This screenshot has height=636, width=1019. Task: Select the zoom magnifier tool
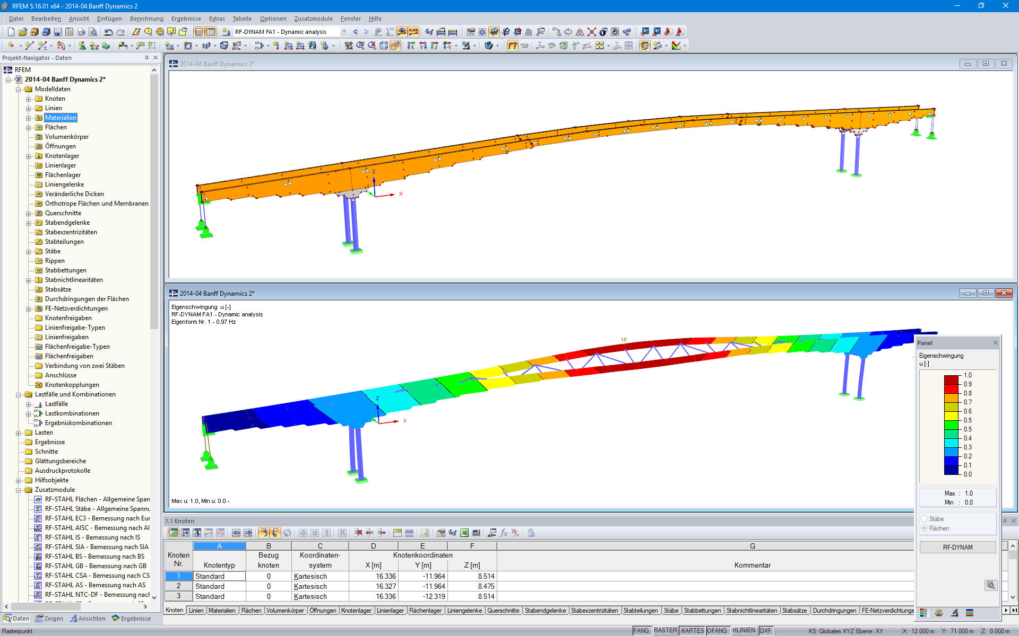(x=360, y=46)
